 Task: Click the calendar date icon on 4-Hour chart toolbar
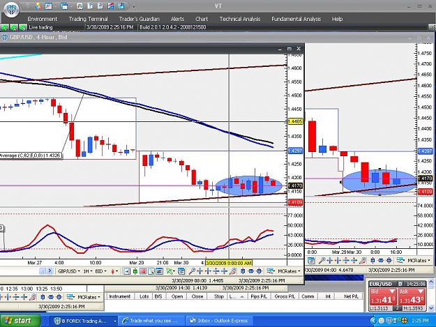pyautogui.click(x=311, y=261)
